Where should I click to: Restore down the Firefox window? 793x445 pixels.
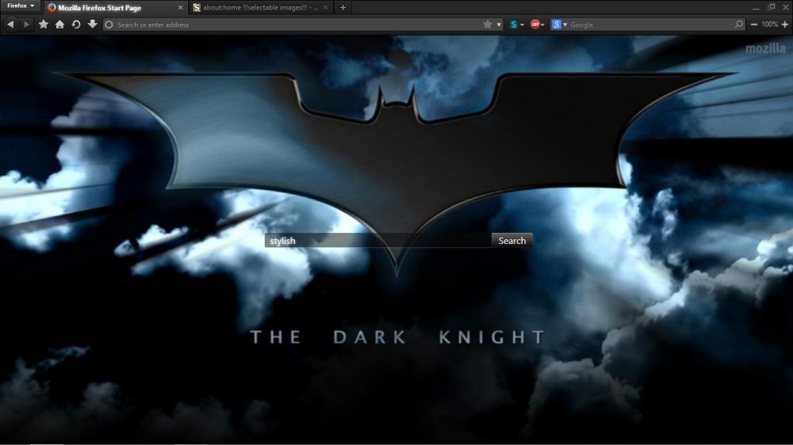[x=772, y=7]
